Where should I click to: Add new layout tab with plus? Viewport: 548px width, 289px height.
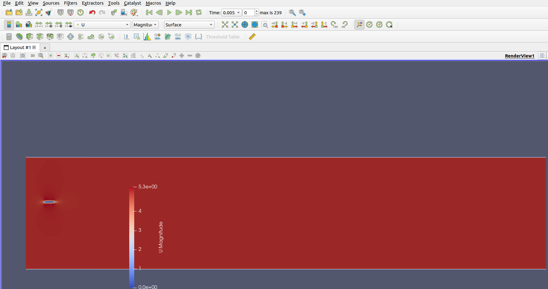tap(45, 48)
